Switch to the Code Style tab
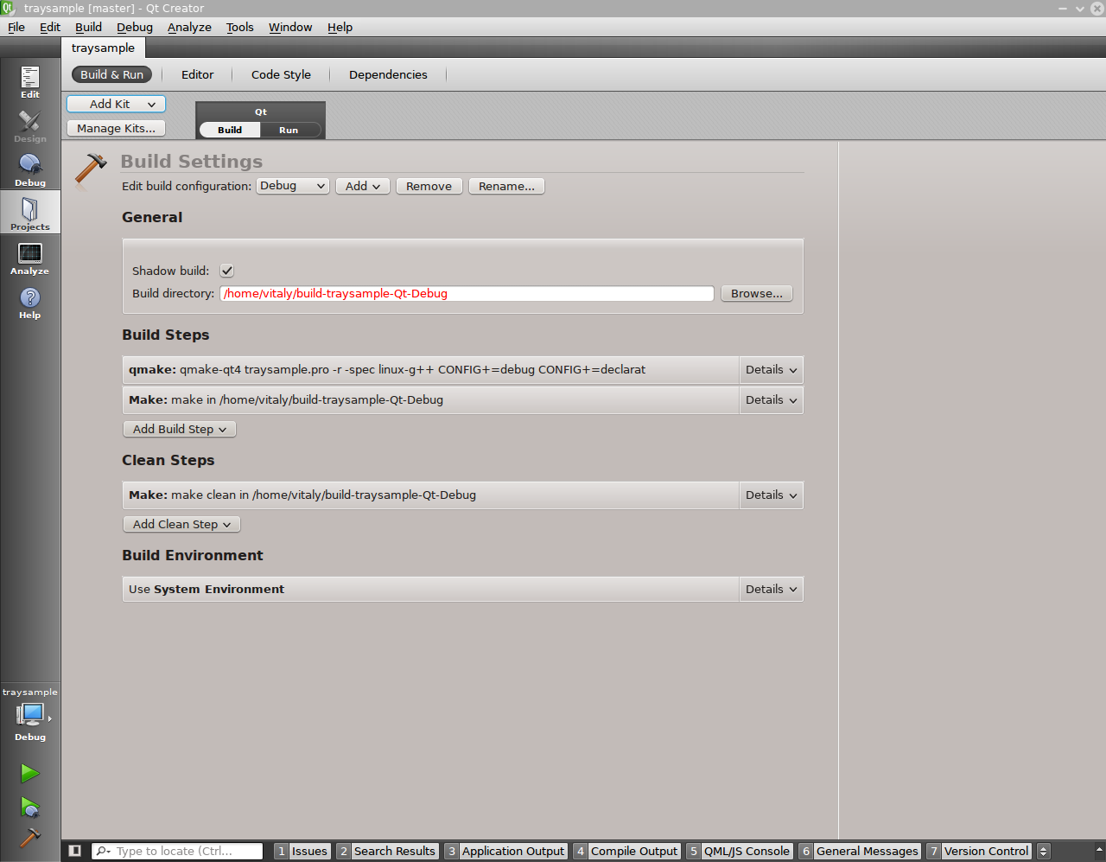Screen dimensions: 1106x862 [x=281, y=74]
